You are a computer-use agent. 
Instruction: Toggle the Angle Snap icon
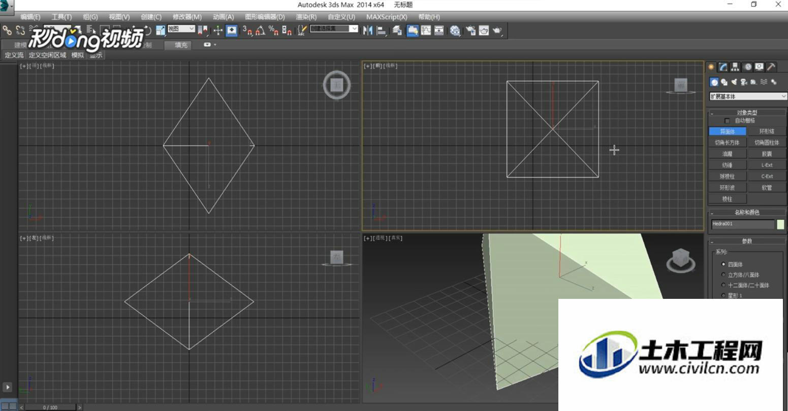point(261,30)
